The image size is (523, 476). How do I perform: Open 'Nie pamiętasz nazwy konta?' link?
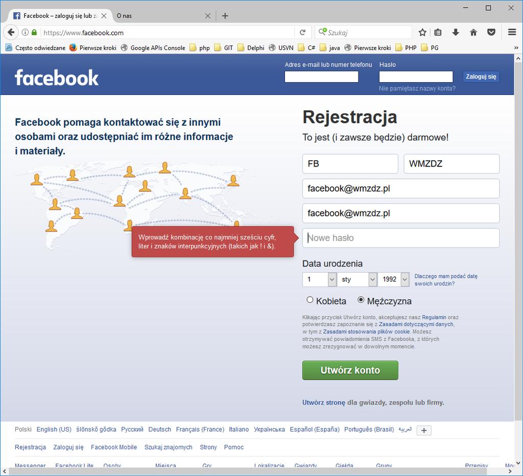(x=417, y=88)
